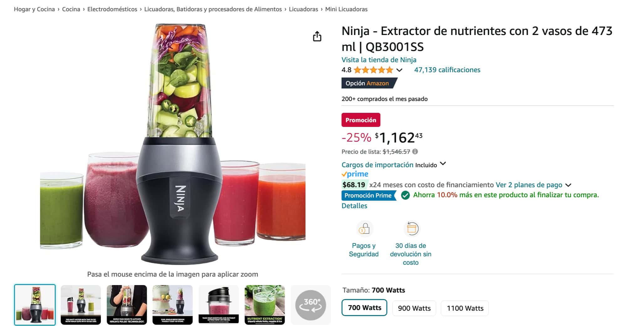The image size is (618, 326).
Task: Expand the Ver 2 planes de pago chevron
Action: click(x=568, y=185)
